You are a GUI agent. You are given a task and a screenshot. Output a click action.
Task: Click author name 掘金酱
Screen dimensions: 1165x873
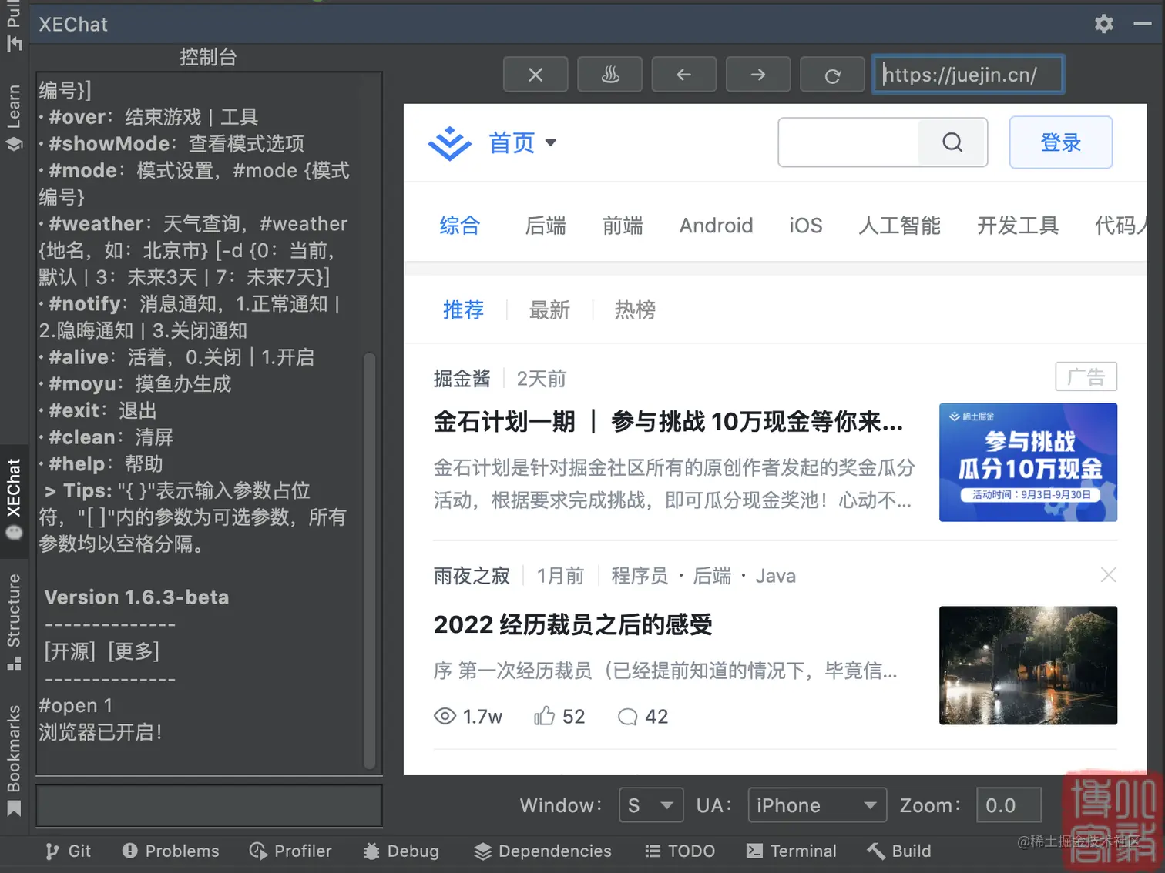(x=462, y=379)
